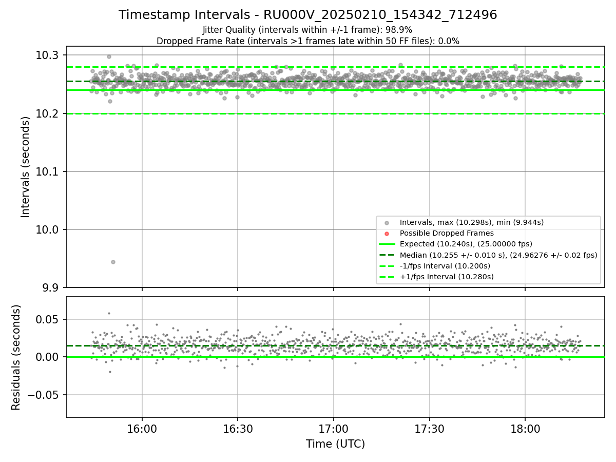The width and height of the screenshot is (616, 462).
Task: Click the 16:30 x-axis tick label
Action: [x=238, y=429]
